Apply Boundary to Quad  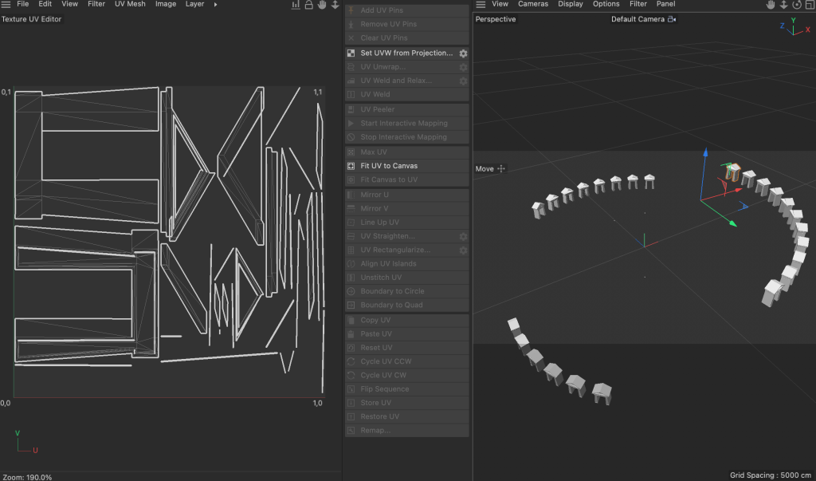pos(407,306)
